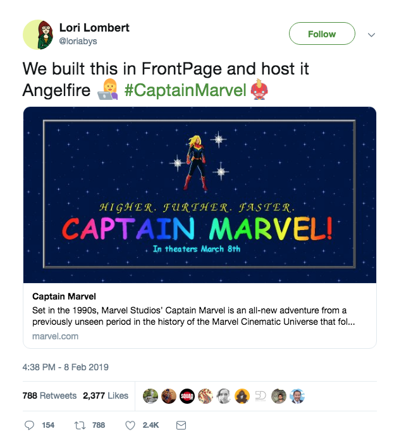Screen dimensions: 399x436
Task: Click the black SQUAD liker avatar
Action: pyautogui.click(x=187, y=396)
